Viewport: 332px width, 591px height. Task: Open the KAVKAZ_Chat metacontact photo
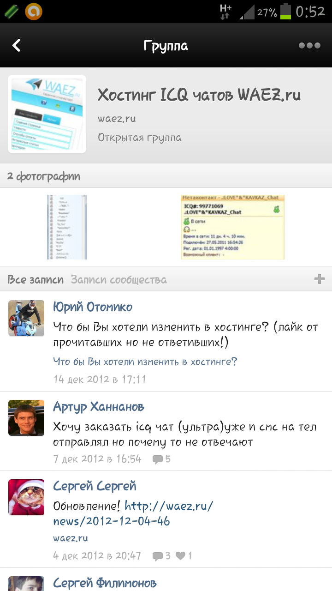point(232,227)
